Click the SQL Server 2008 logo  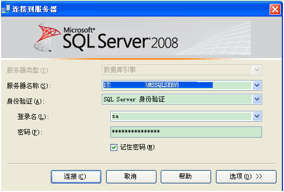pos(106,37)
